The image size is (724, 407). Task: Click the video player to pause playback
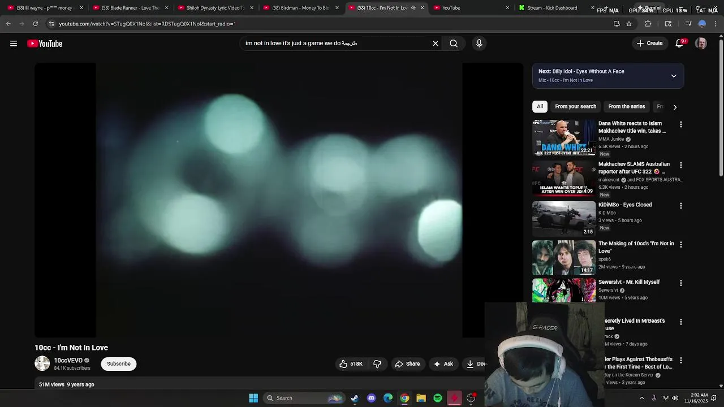pyautogui.click(x=279, y=200)
